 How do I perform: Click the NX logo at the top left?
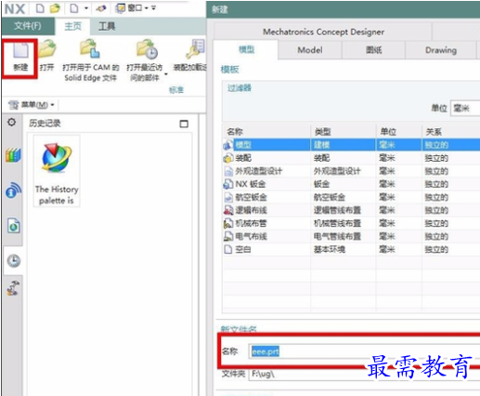[x=15, y=8]
